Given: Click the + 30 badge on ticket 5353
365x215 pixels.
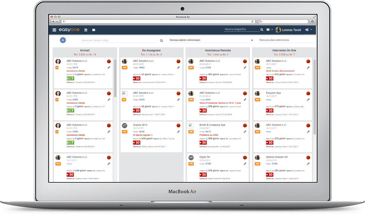Looking at the screenshot, I should [137, 111].
